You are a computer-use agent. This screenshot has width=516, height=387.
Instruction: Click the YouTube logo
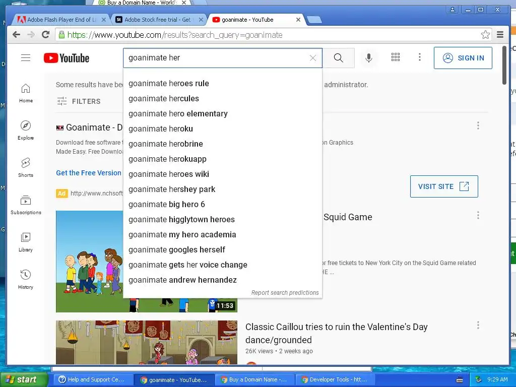67,58
